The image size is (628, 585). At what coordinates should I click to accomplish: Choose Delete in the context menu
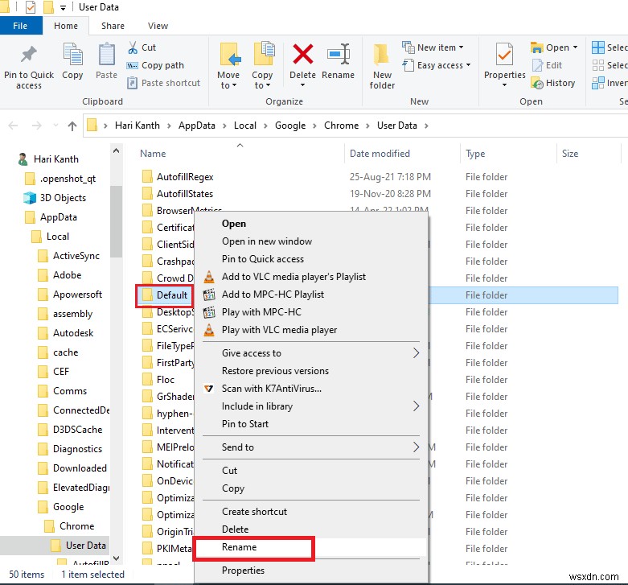click(x=235, y=529)
